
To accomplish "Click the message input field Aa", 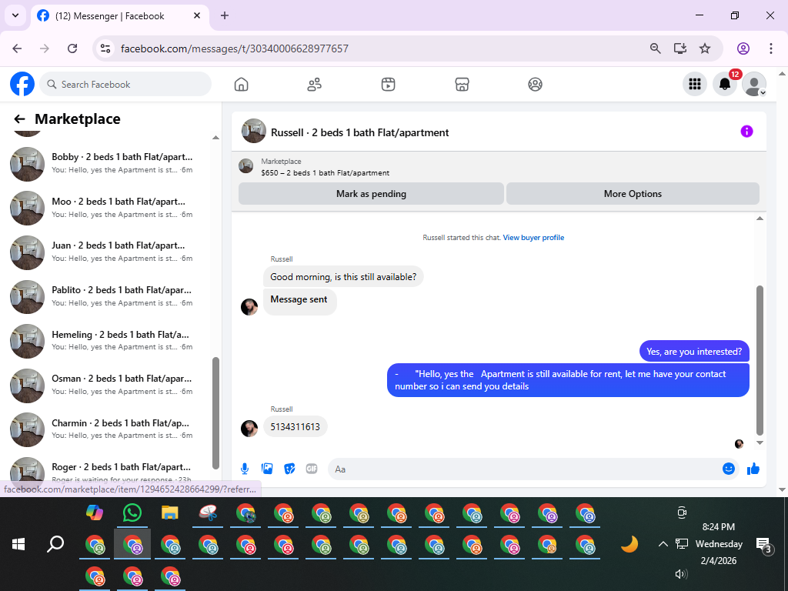I will [x=523, y=469].
